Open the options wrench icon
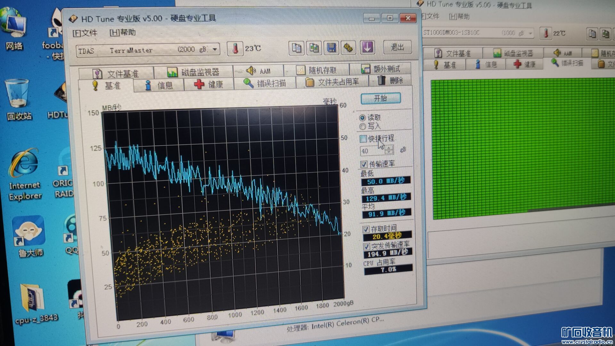The image size is (615, 346). point(348,48)
